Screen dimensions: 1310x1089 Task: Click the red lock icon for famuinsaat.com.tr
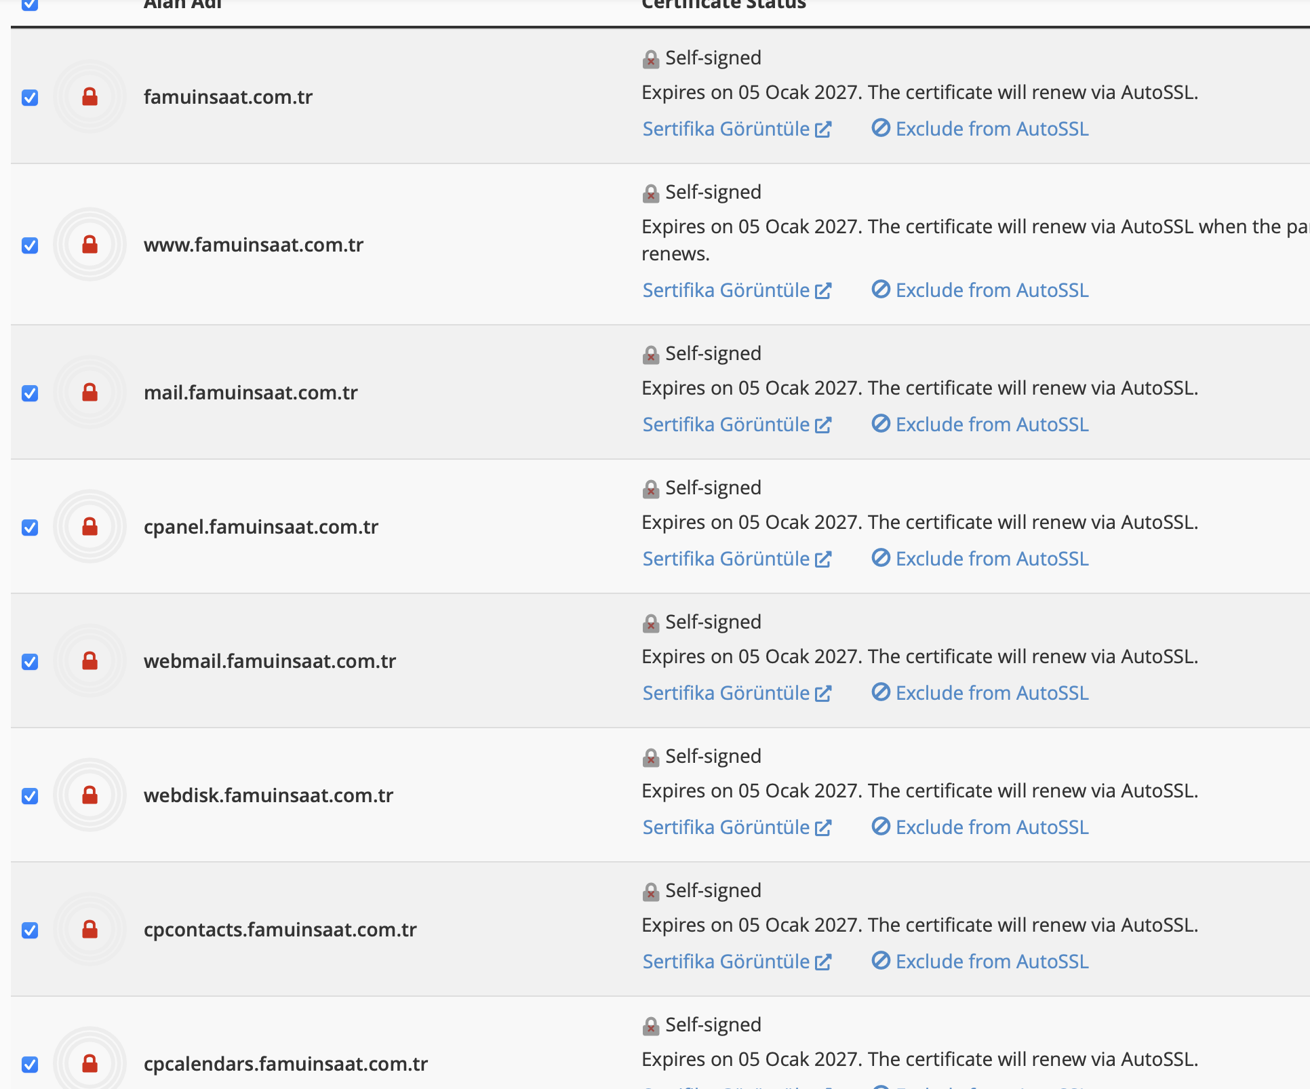point(90,97)
